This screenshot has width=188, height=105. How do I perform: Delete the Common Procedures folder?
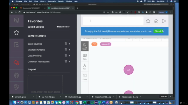pos(66,61)
